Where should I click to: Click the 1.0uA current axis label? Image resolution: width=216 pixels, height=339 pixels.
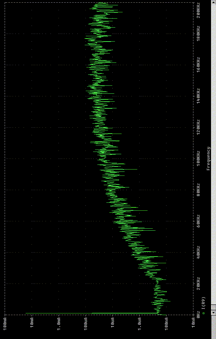coord(140,324)
